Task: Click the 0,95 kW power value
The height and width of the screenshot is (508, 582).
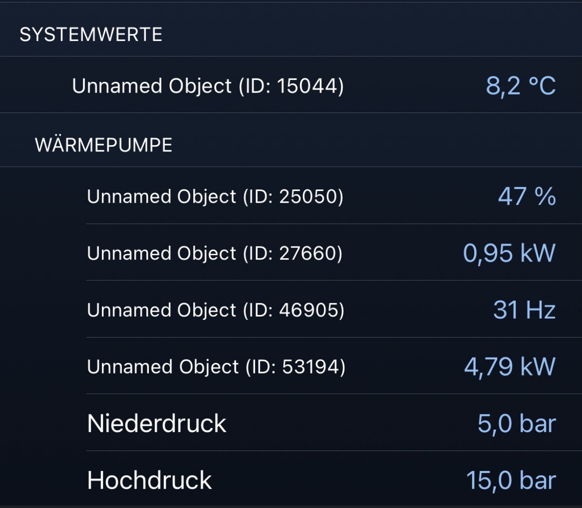Action: [x=509, y=253]
